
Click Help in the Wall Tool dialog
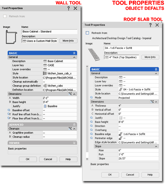[68, 159]
